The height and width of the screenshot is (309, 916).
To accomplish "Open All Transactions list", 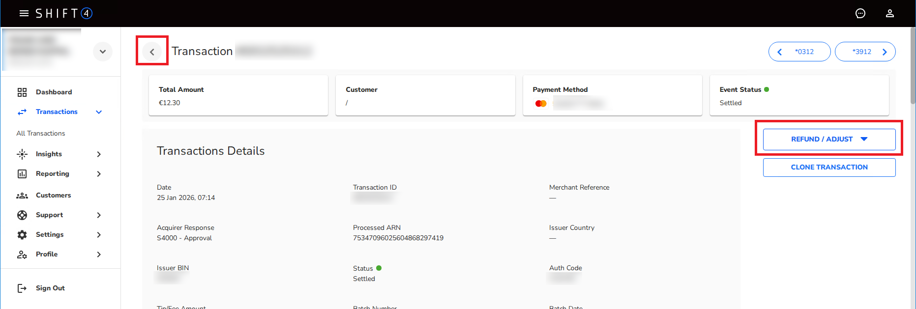I will (41, 134).
